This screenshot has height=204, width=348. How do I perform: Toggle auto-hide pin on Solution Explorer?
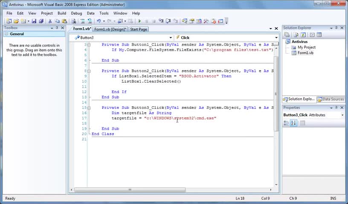[x=336, y=28]
